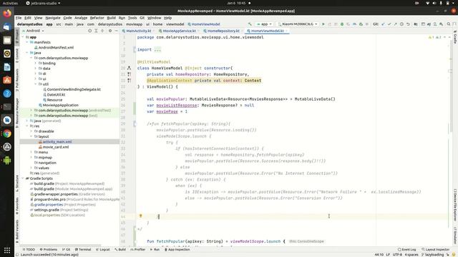Open the Profiler tool window button

(x=138, y=250)
